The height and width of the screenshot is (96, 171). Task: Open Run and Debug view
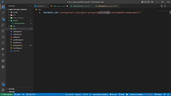tap(3, 25)
